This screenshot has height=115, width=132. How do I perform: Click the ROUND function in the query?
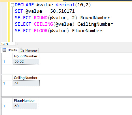(41, 18)
